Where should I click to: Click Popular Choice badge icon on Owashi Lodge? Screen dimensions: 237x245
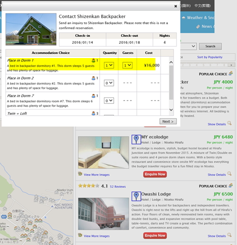click(x=231, y=185)
